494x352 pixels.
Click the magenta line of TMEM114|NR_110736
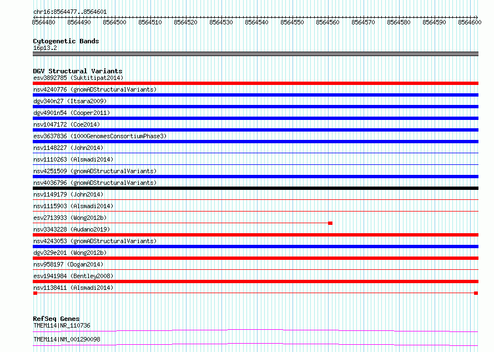(x=255, y=330)
